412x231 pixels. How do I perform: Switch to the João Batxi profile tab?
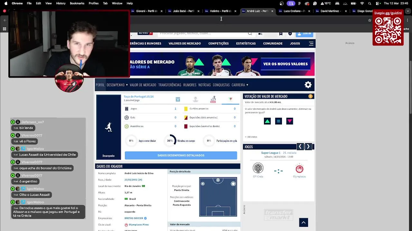coord(183,11)
